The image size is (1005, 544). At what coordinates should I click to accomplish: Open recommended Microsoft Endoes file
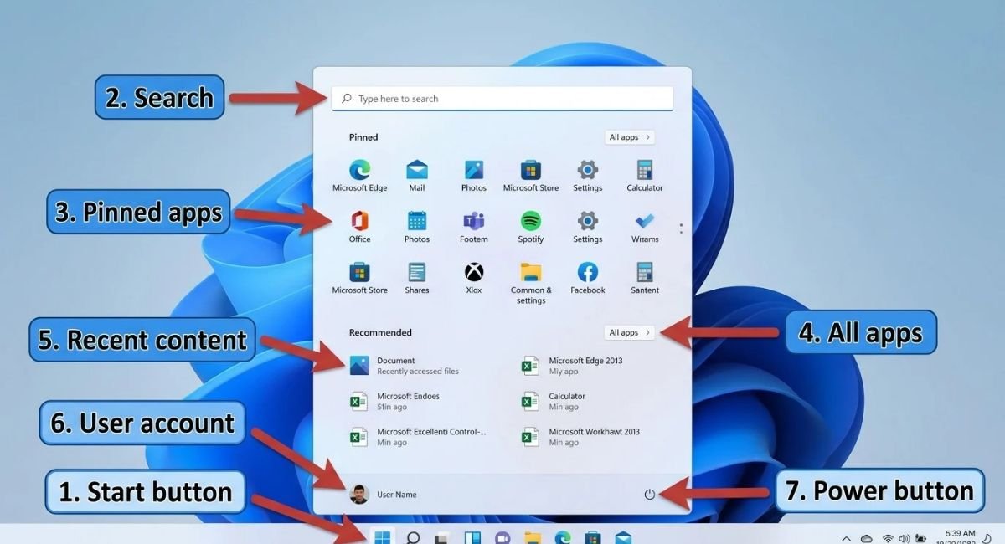click(394, 401)
